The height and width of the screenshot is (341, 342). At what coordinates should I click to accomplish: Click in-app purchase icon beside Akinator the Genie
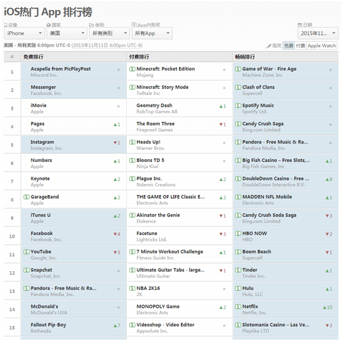132,215
